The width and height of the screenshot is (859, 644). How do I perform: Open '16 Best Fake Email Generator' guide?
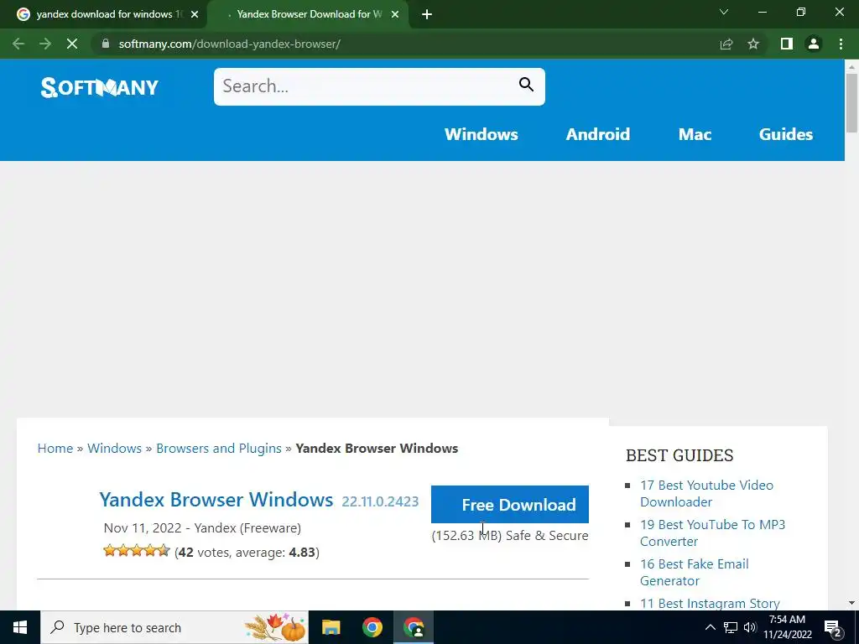tap(694, 572)
